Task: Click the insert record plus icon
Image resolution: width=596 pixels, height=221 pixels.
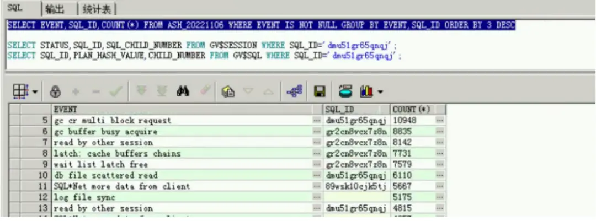Action: (76, 91)
